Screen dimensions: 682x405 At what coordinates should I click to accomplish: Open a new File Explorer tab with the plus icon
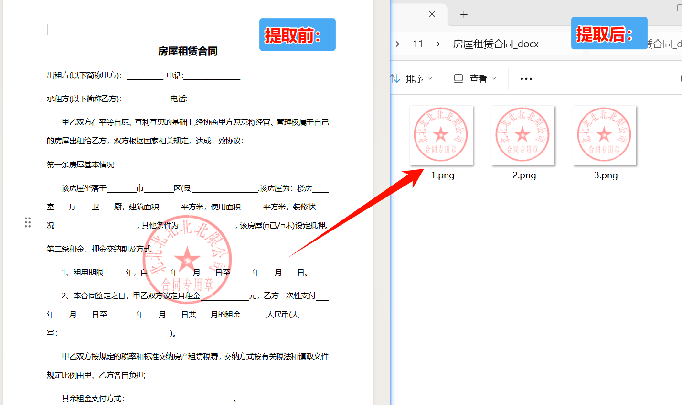point(463,14)
